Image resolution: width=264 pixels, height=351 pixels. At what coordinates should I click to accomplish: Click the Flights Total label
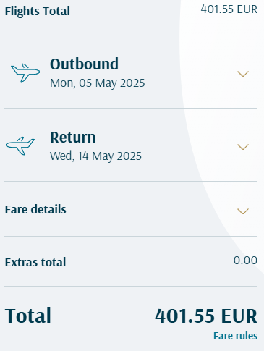tap(38, 11)
